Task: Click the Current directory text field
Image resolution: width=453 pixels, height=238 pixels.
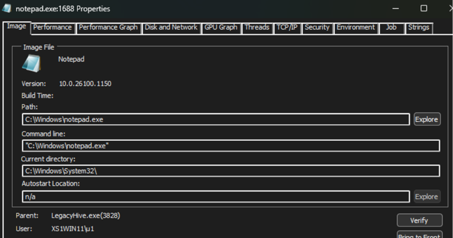Action: point(231,171)
